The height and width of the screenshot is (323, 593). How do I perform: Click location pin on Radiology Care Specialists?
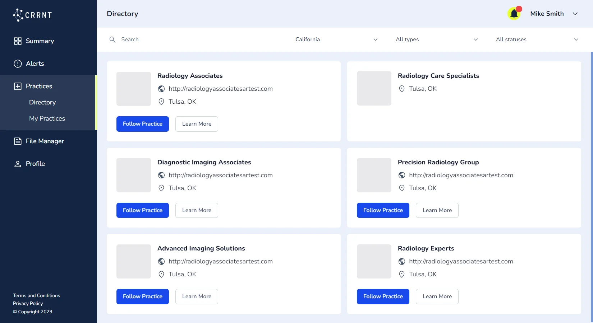pyautogui.click(x=402, y=89)
